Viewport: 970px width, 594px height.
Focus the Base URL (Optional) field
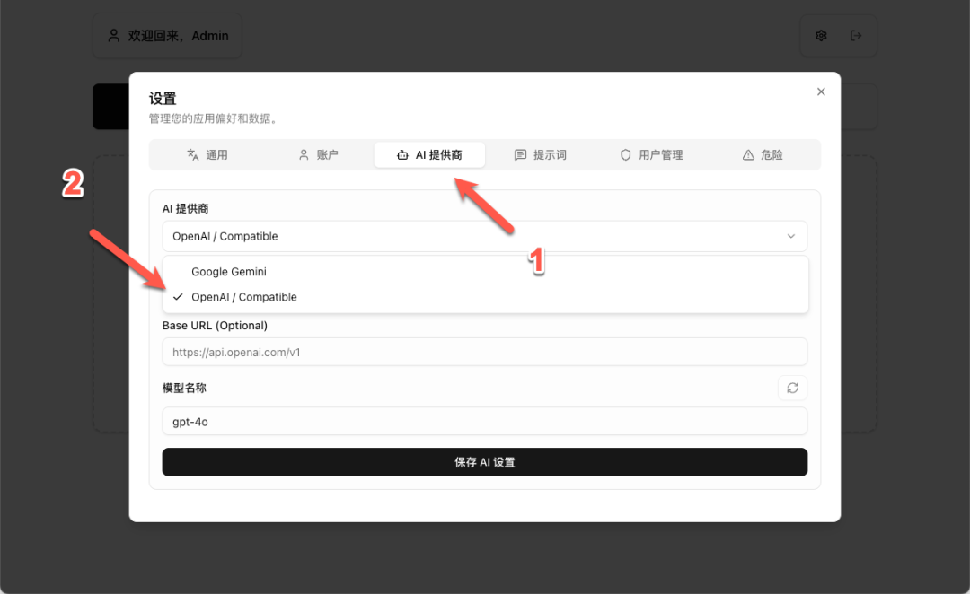point(484,353)
